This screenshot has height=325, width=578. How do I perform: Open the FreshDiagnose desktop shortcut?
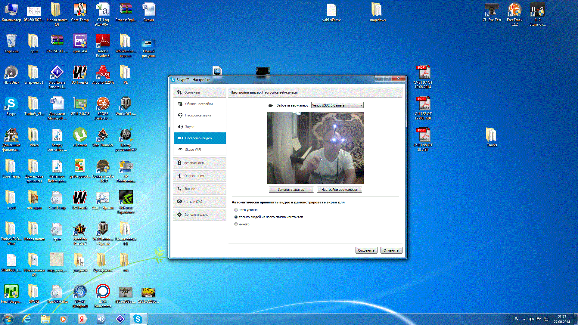(11, 294)
